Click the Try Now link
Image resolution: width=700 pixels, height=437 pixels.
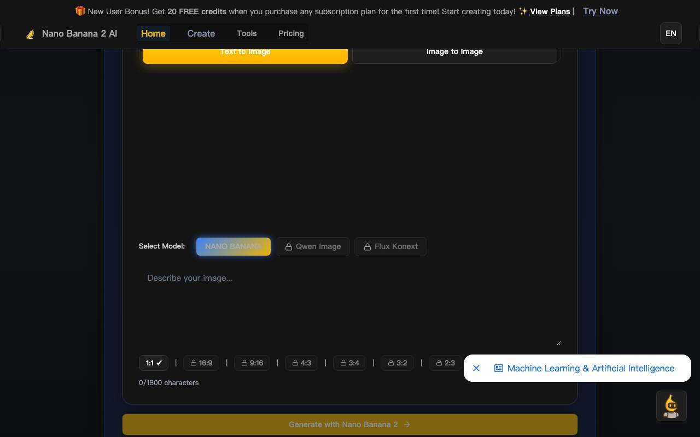[x=600, y=11]
